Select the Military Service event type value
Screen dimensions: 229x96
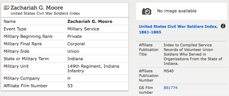[x=83, y=29]
